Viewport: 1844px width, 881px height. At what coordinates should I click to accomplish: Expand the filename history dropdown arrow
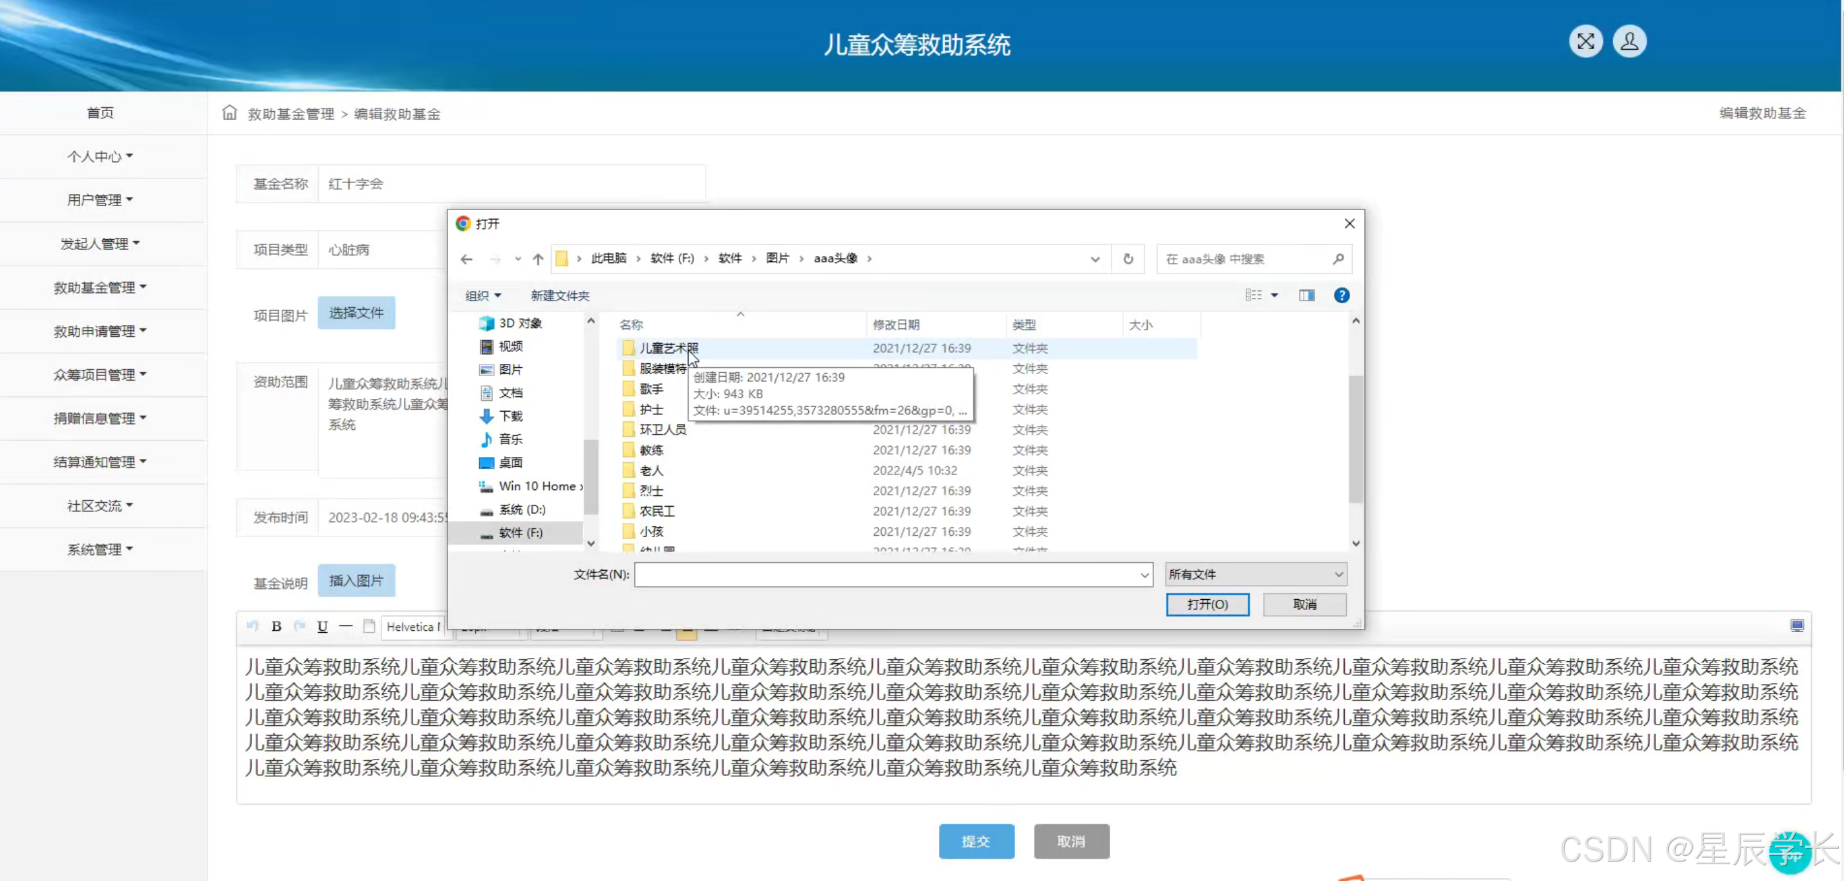1144,575
